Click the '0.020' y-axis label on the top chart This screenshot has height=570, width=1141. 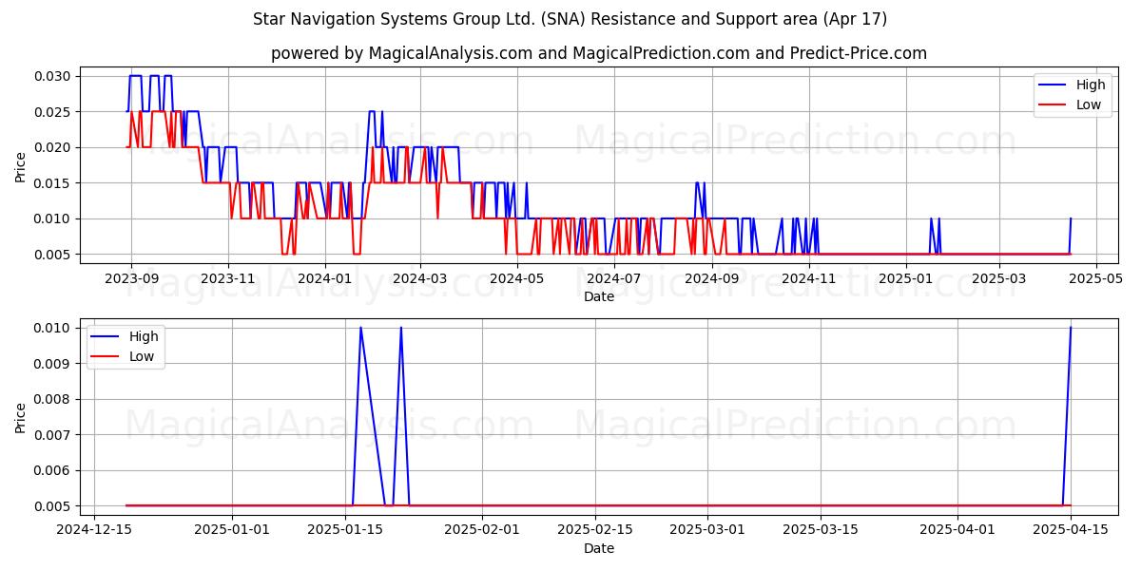pyautogui.click(x=54, y=147)
